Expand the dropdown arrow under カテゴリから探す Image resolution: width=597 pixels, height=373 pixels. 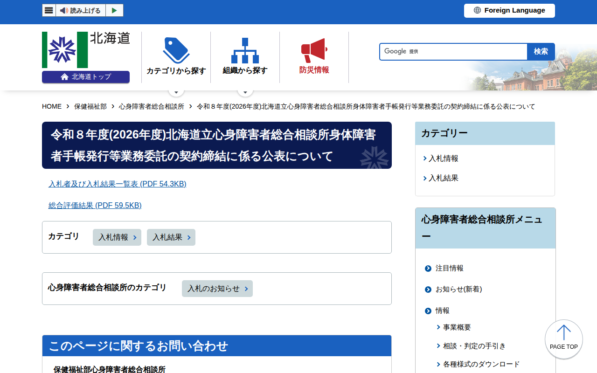pyautogui.click(x=176, y=92)
